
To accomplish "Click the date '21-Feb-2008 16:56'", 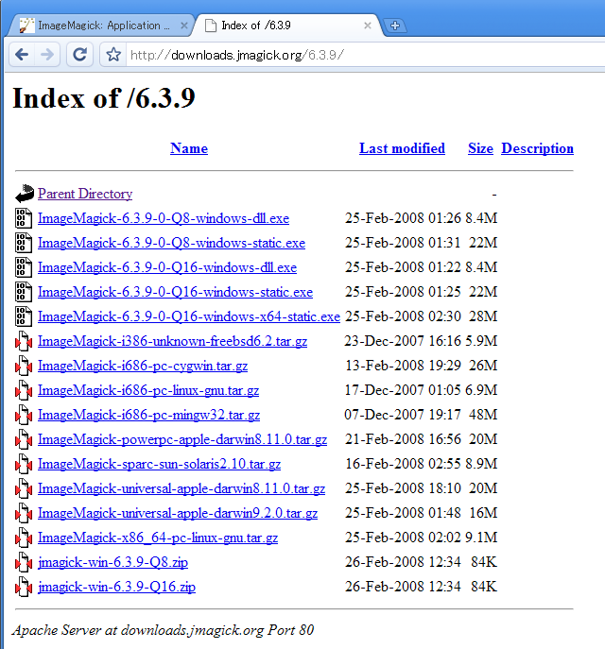I will click(x=403, y=439).
